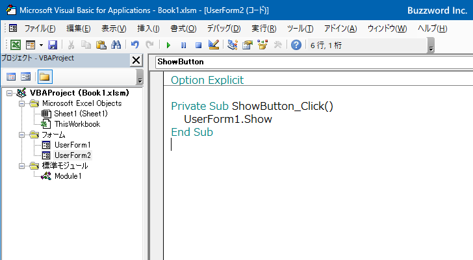Select Sheet1 (Sheet1) in project tree
The image size is (473, 260).
(81, 114)
